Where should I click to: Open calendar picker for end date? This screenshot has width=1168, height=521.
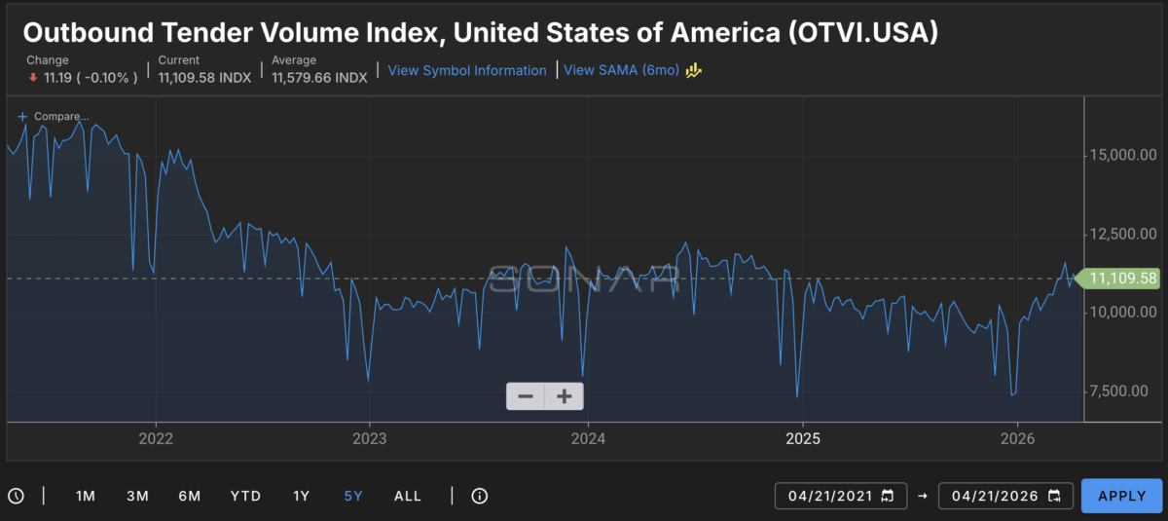[x=1054, y=496]
